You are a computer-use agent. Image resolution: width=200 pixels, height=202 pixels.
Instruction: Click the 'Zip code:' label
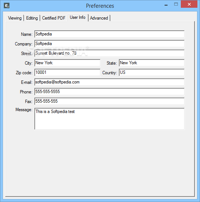(24, 73)
